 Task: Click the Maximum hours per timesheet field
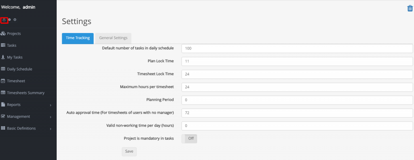[297, 87]
